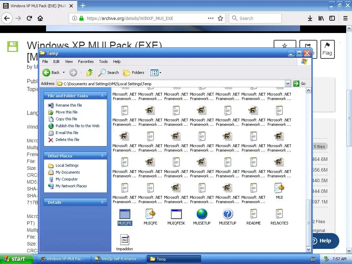
Task: Open the Back button history dropdown arrow
Action: pyautogui.click(x=64, y=73)
